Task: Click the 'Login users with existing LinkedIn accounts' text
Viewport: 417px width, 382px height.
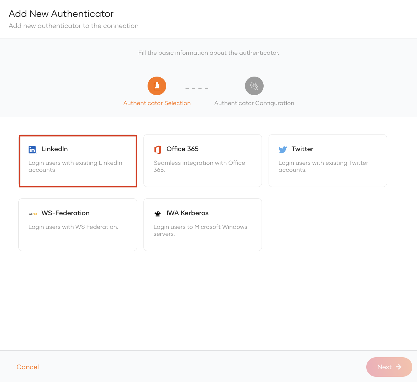Action: coord(75,166)
